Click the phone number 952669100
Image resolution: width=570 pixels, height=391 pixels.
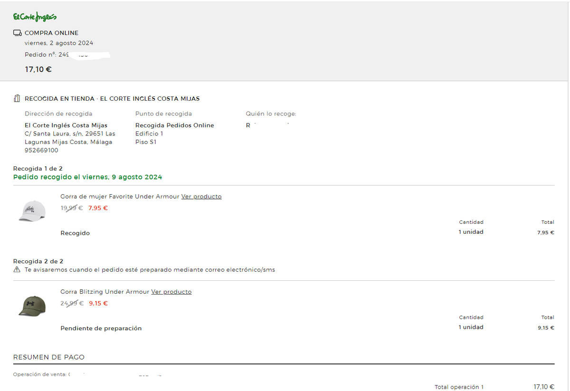click(41, 151)
